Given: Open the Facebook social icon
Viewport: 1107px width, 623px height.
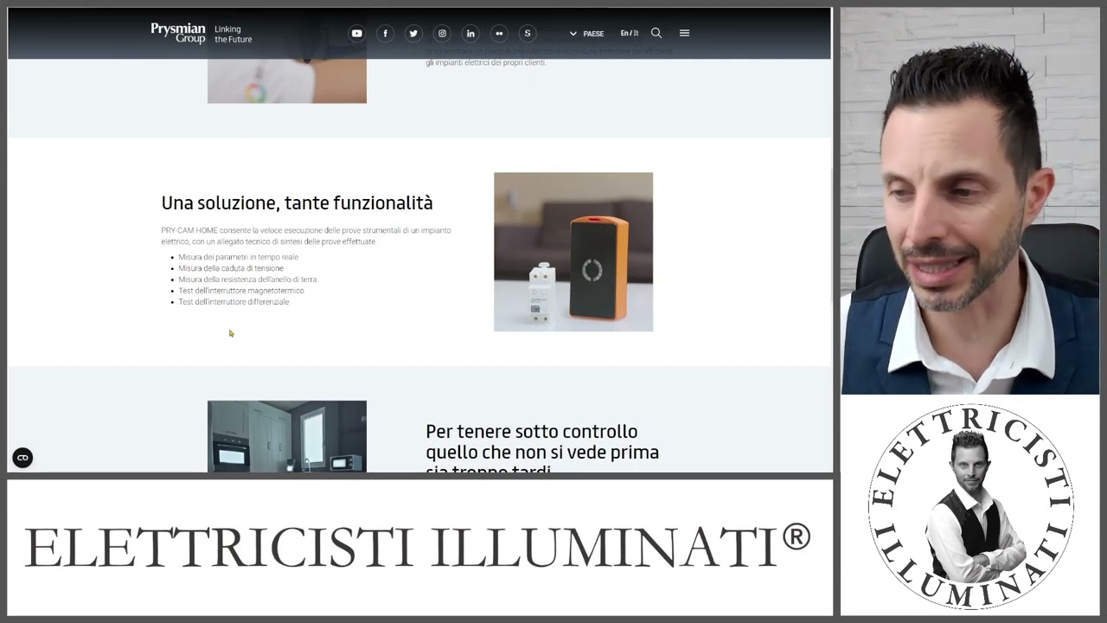Looking at the screenshot, I should (x=385, y=33).
